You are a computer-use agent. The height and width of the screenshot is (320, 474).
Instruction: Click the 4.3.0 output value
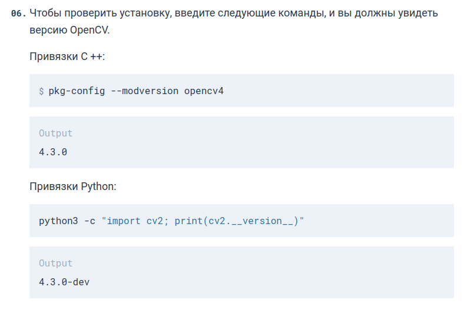click(x=53, y=152)
